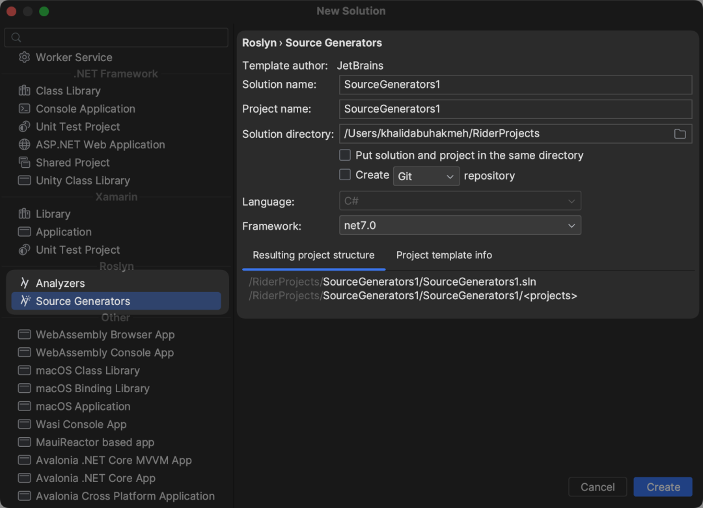Check the Create repository checkbox

point(345,175)
